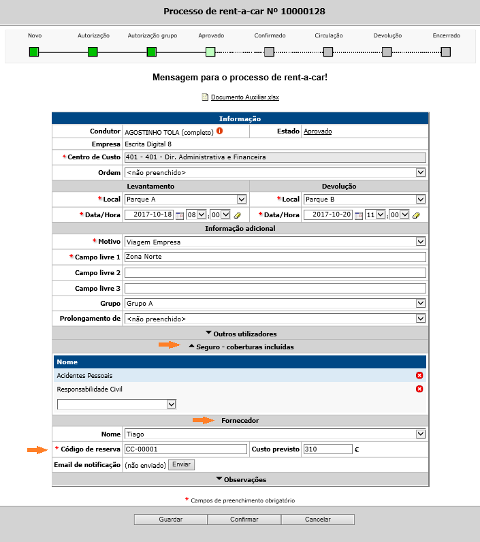Expand Outros utilizadores section
The image size is (480, 542).
[x=241, y=334]
